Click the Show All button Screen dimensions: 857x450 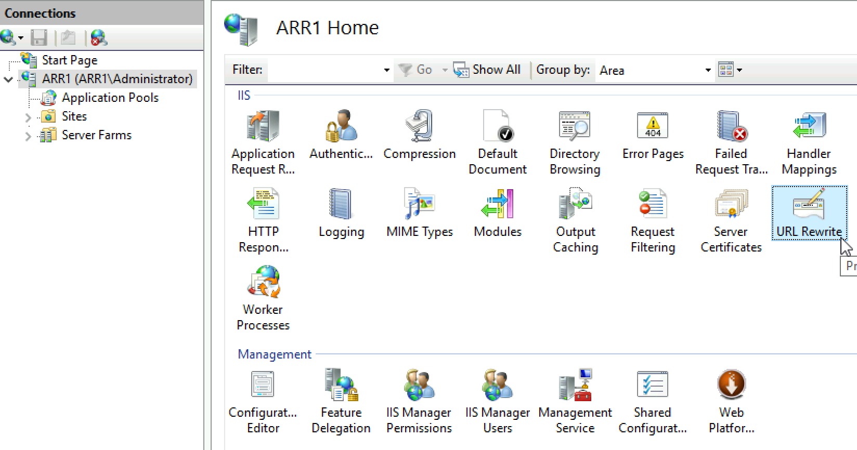(487, 70)
